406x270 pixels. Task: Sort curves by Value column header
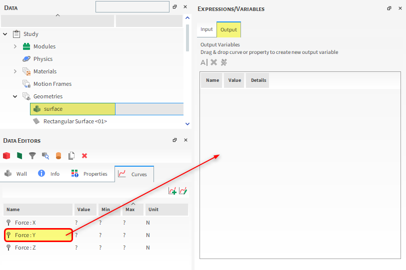[85, 210]
